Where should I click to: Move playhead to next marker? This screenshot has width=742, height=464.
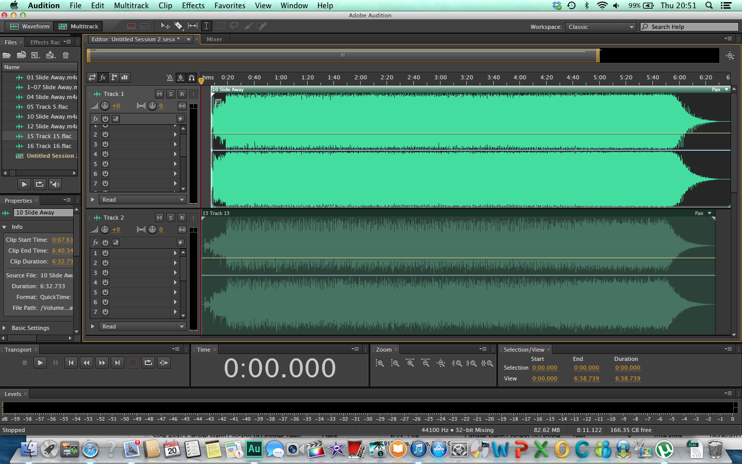point(117,363)
